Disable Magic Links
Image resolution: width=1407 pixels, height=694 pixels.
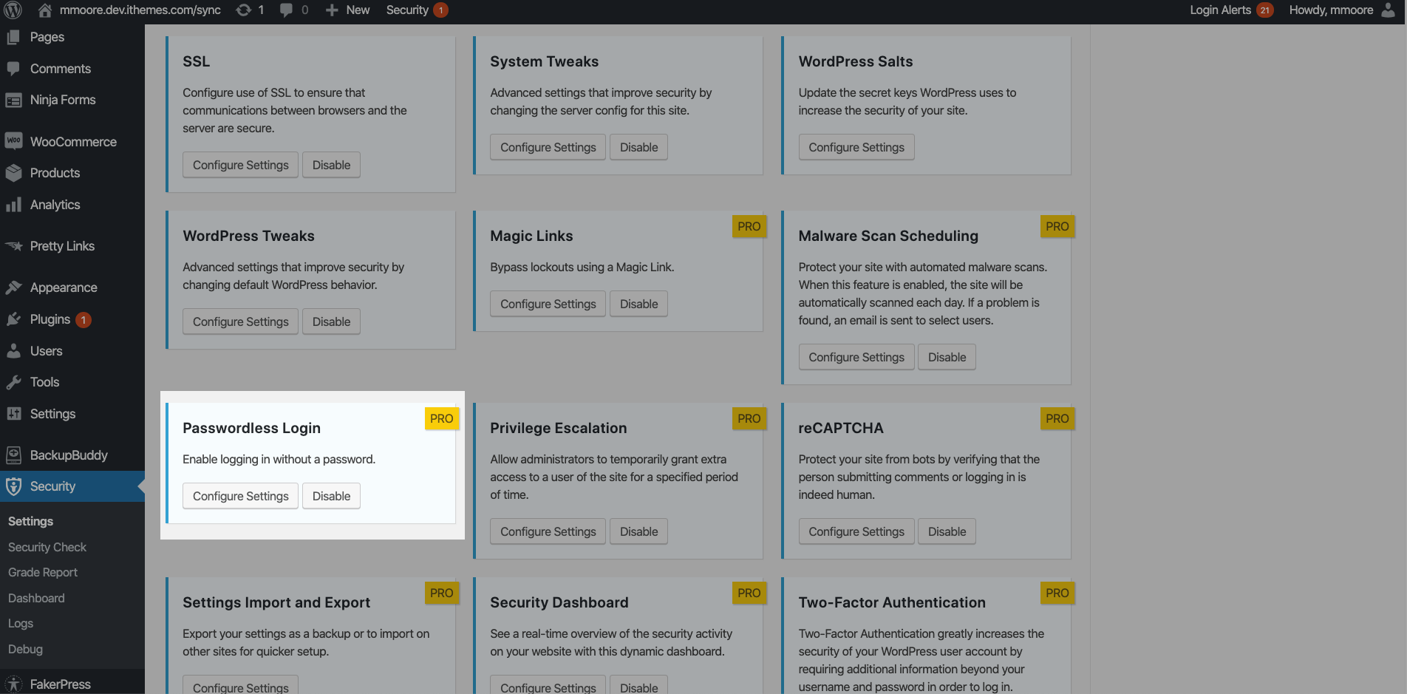638,304
